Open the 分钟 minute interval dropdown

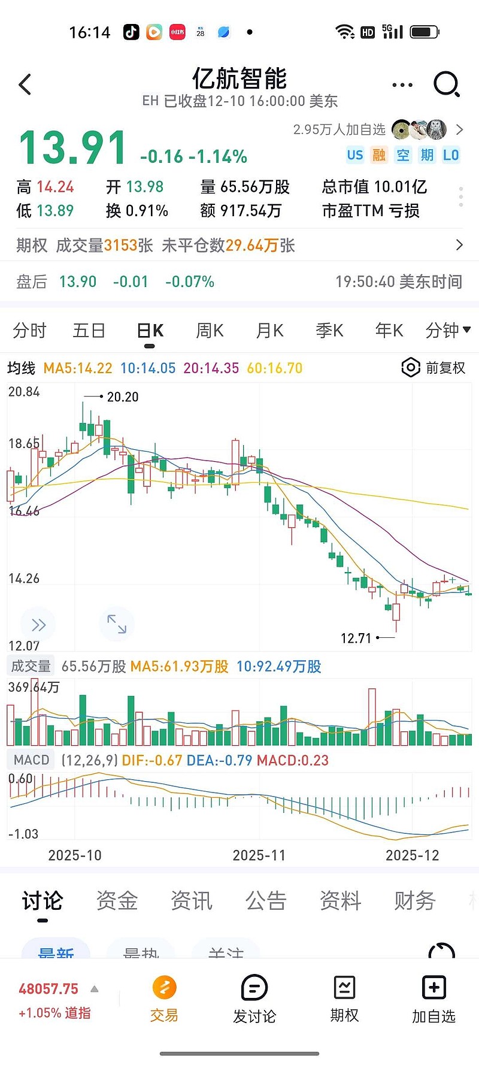pyautogui.click(x=448, y=330)
